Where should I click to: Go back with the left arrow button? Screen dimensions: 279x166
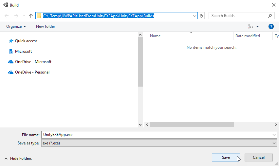click(7, 16)
